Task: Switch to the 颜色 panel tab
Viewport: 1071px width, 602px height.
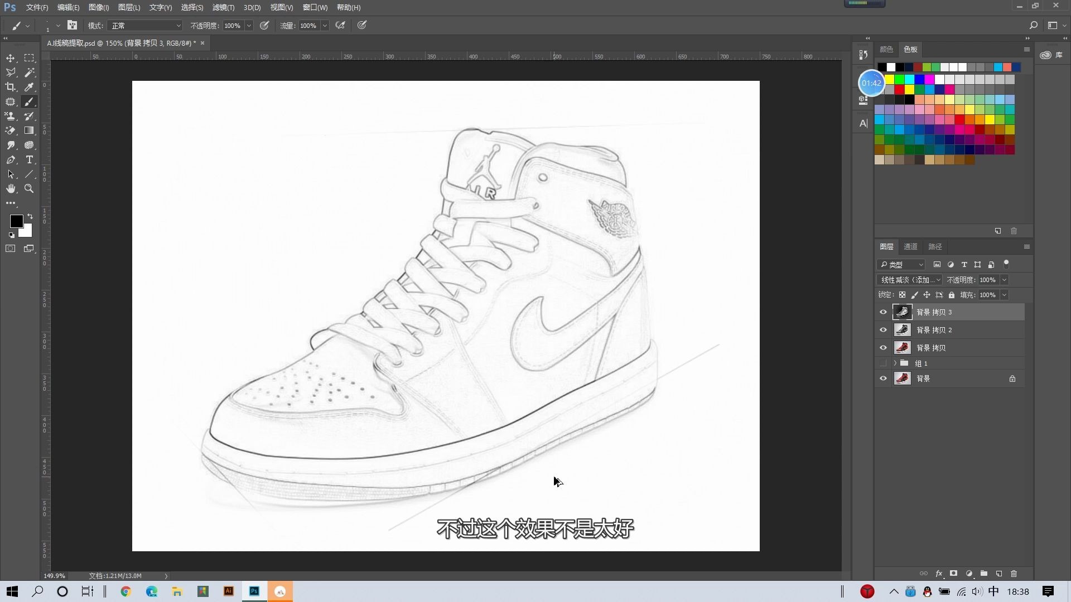Action: point(886,49)
